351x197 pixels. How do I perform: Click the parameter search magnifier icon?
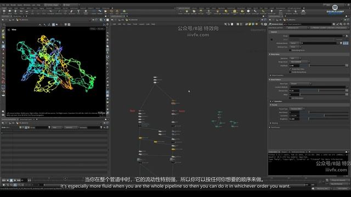coord(341,24)
